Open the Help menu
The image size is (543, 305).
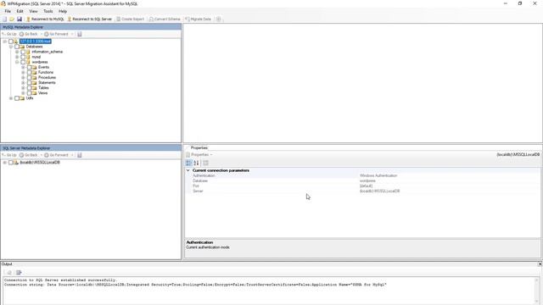(x=62, y=11)
